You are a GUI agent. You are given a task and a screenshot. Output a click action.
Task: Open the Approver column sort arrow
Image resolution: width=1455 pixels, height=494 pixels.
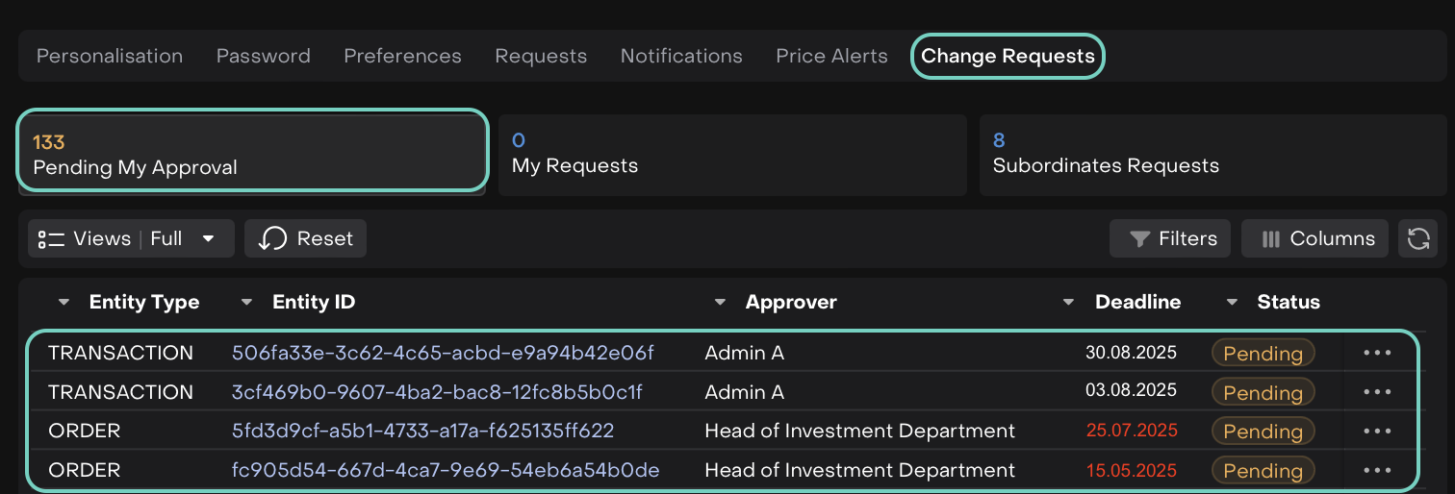tap(720, 303)
